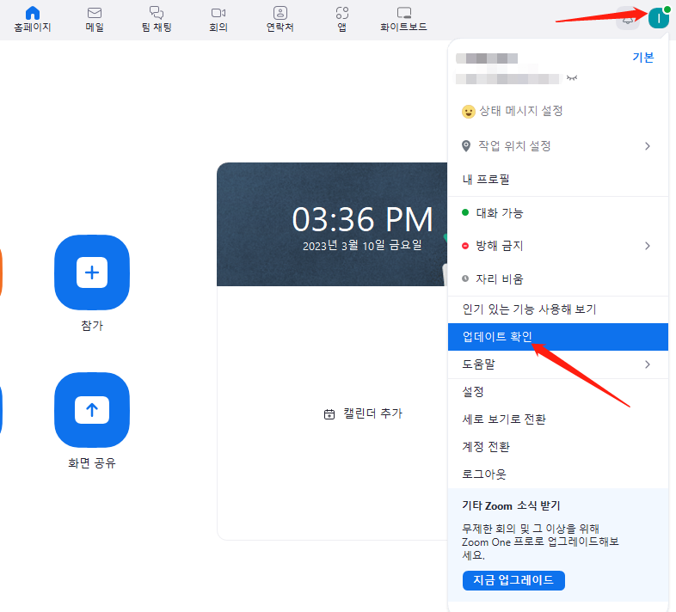Select 인기 있는 기능 사용해 보기

(x=558, y=309)
